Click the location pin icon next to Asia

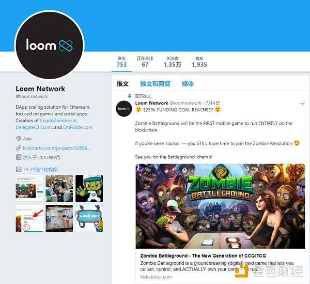pyautogui.click(x=19, y=138)
